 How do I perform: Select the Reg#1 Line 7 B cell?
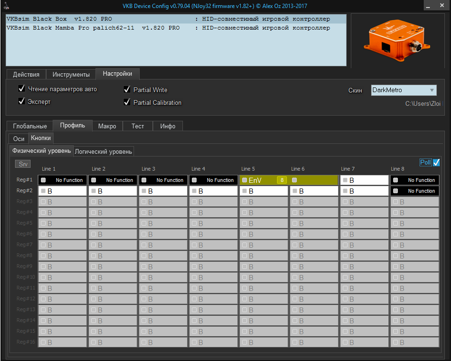364,180
